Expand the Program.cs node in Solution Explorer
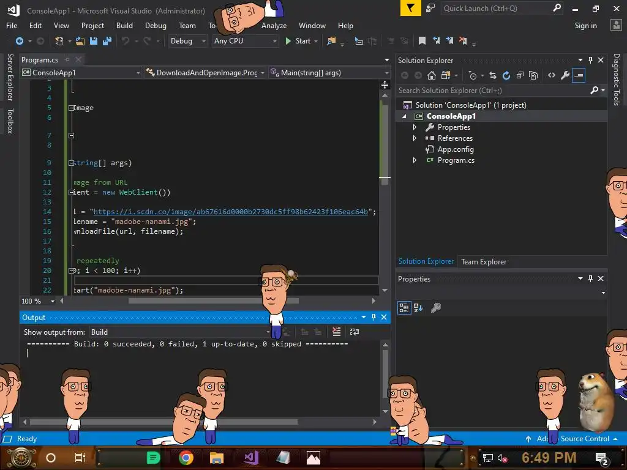 tap(415, 160)
